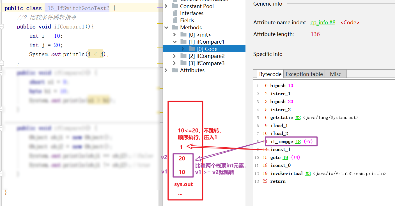
Task: Click the 'iconst_0' bytecode line
Action: [x=280, y=165]
